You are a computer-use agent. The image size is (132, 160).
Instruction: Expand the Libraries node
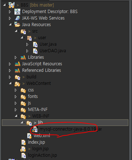[16, 58]
